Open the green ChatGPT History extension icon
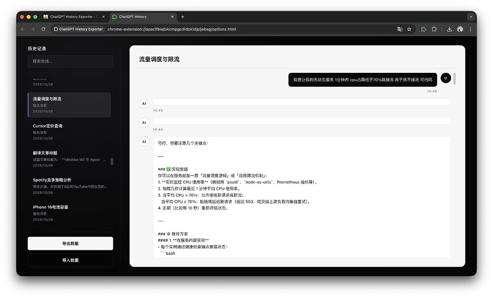Viewport: 493px width, 297px height. [x=423, y=29]
